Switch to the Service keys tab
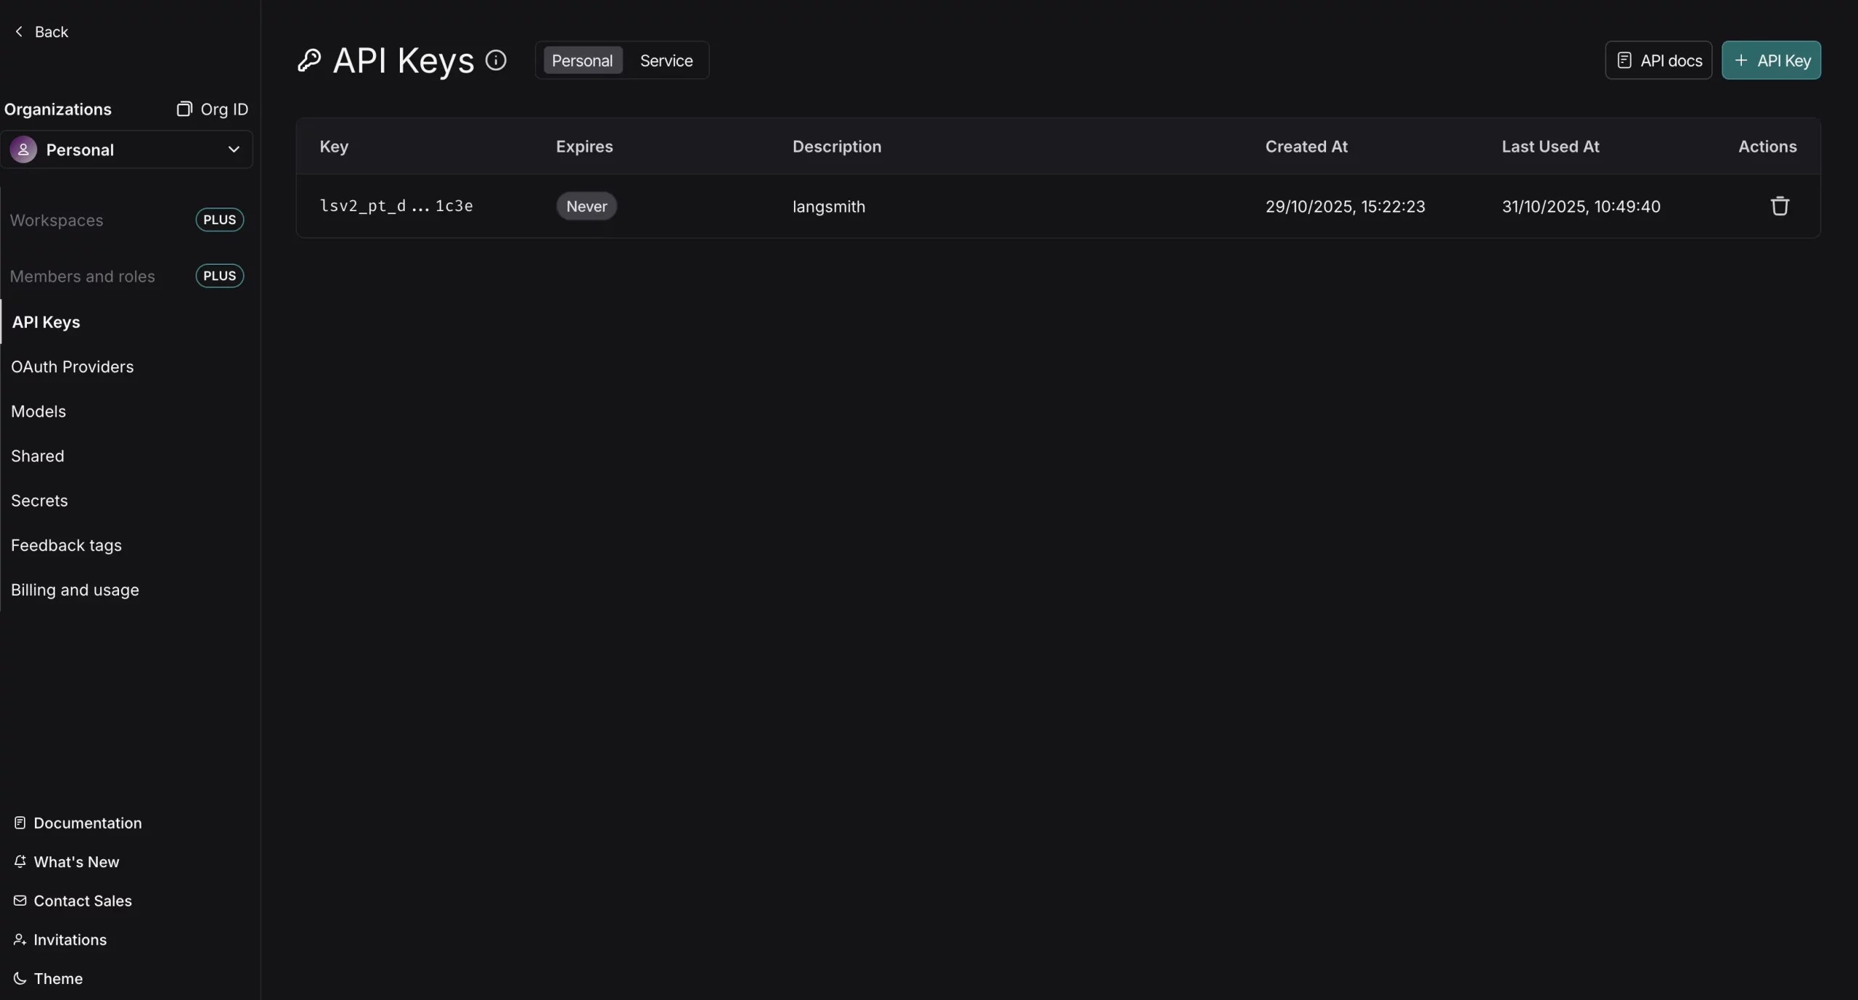1858x1000 pixels. pyautogui.click(x=666, y=60)
